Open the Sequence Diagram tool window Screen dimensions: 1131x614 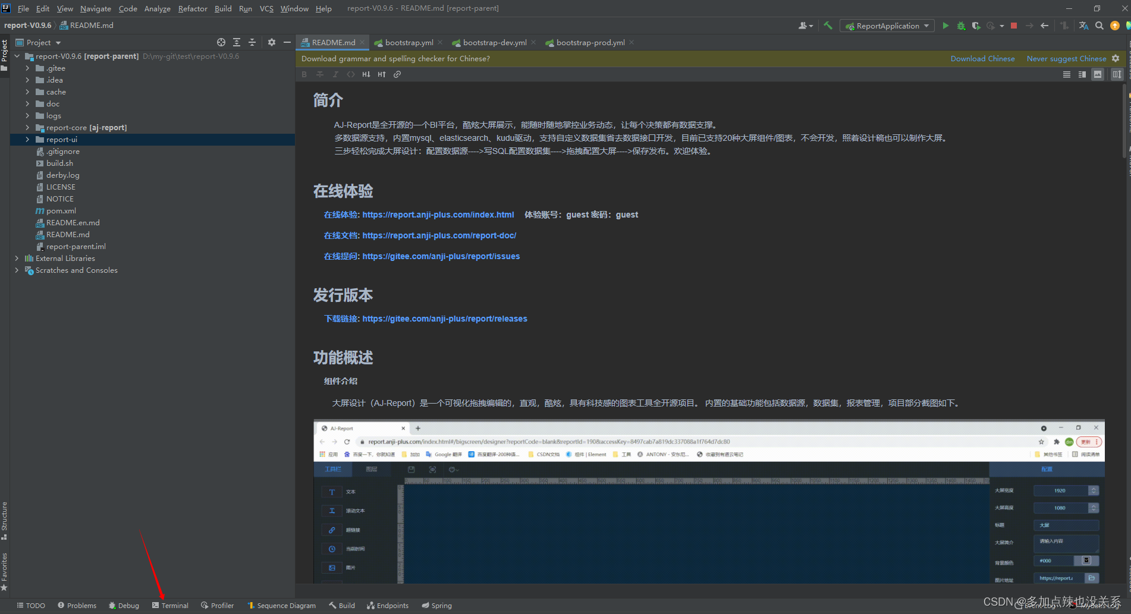[282, 606]
